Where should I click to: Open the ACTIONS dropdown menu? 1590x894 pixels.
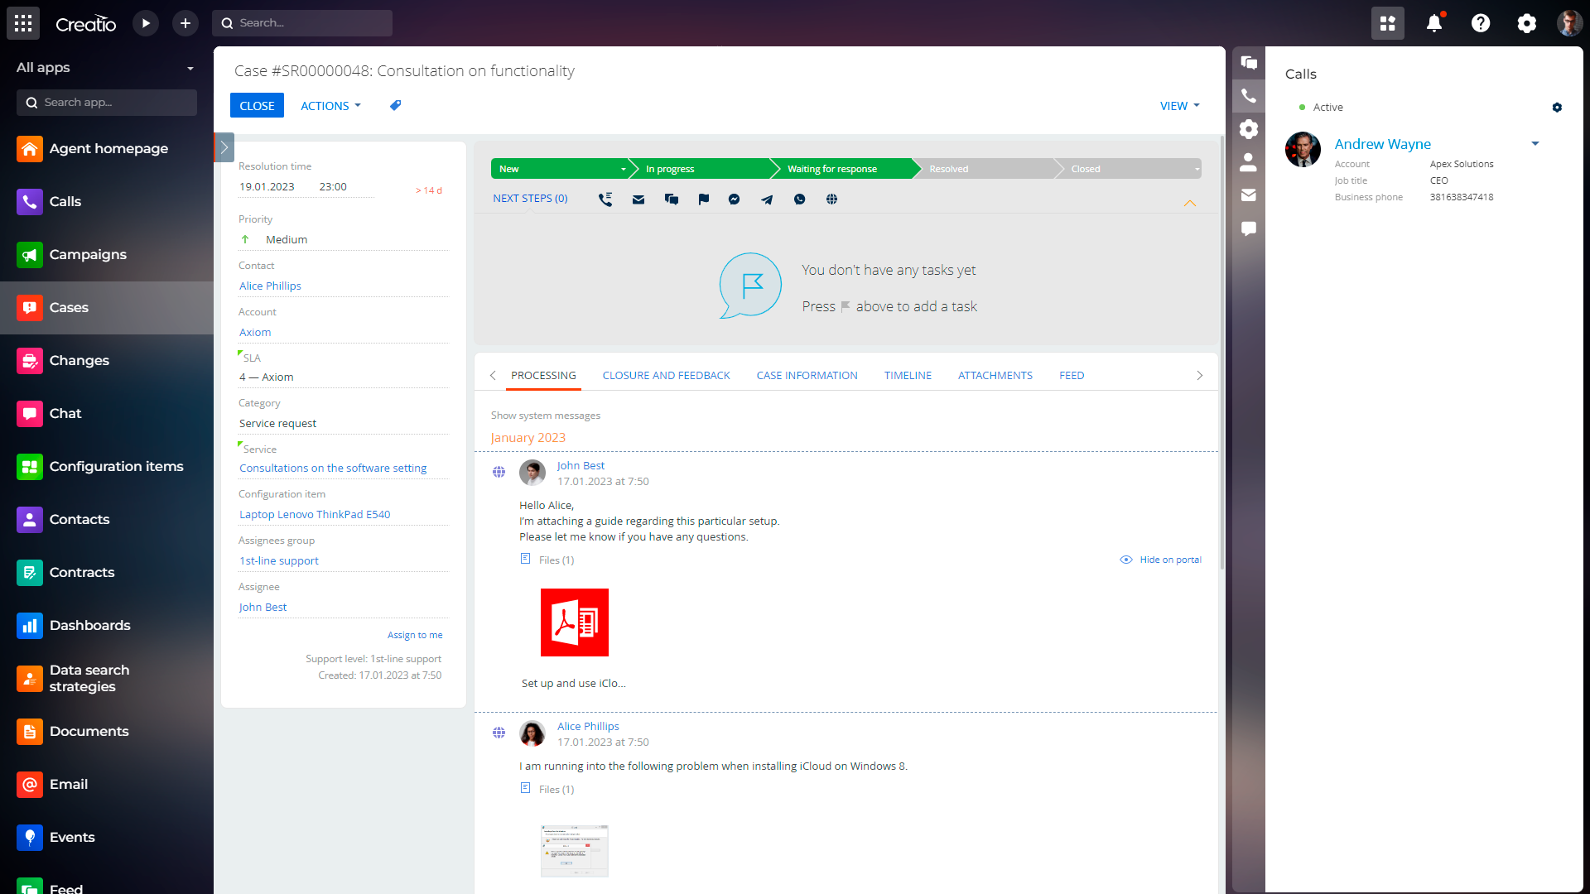click(330, 106)
